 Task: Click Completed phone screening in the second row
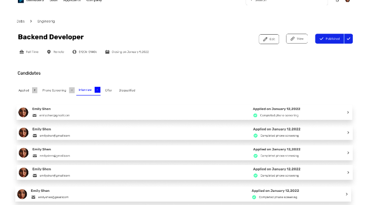(280, 136)
